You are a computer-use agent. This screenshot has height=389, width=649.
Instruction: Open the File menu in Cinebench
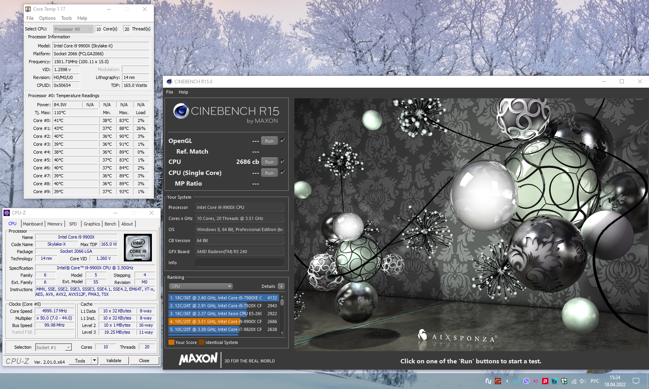pos(170,92)
